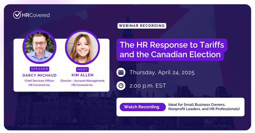
Task: Select the HOST label badge
Action: tap(82, 69)
